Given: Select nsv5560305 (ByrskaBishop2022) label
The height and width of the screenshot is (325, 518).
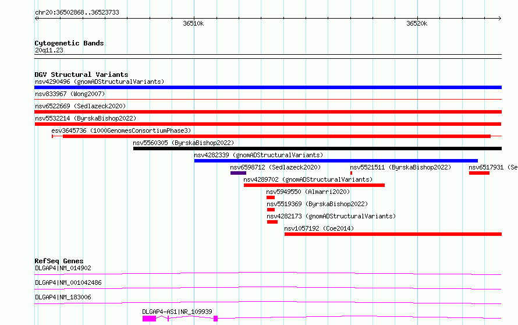Looking at the screenshot, I should pos(183,143).
